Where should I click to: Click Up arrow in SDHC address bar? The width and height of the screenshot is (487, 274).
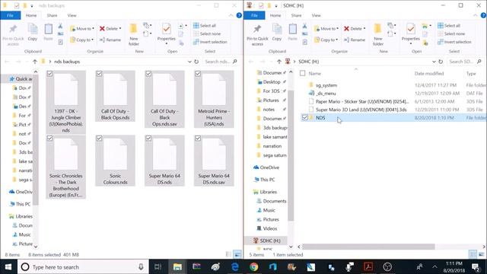pyautogui.click(x=279, y=62)
